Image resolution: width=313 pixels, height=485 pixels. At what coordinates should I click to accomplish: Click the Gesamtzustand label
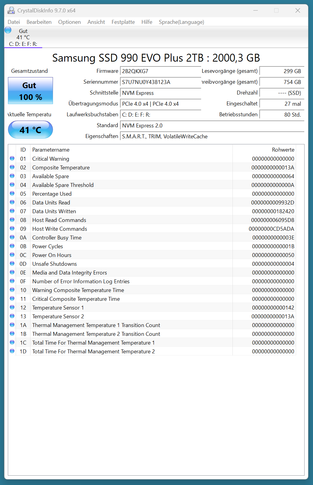coord(30,71)
